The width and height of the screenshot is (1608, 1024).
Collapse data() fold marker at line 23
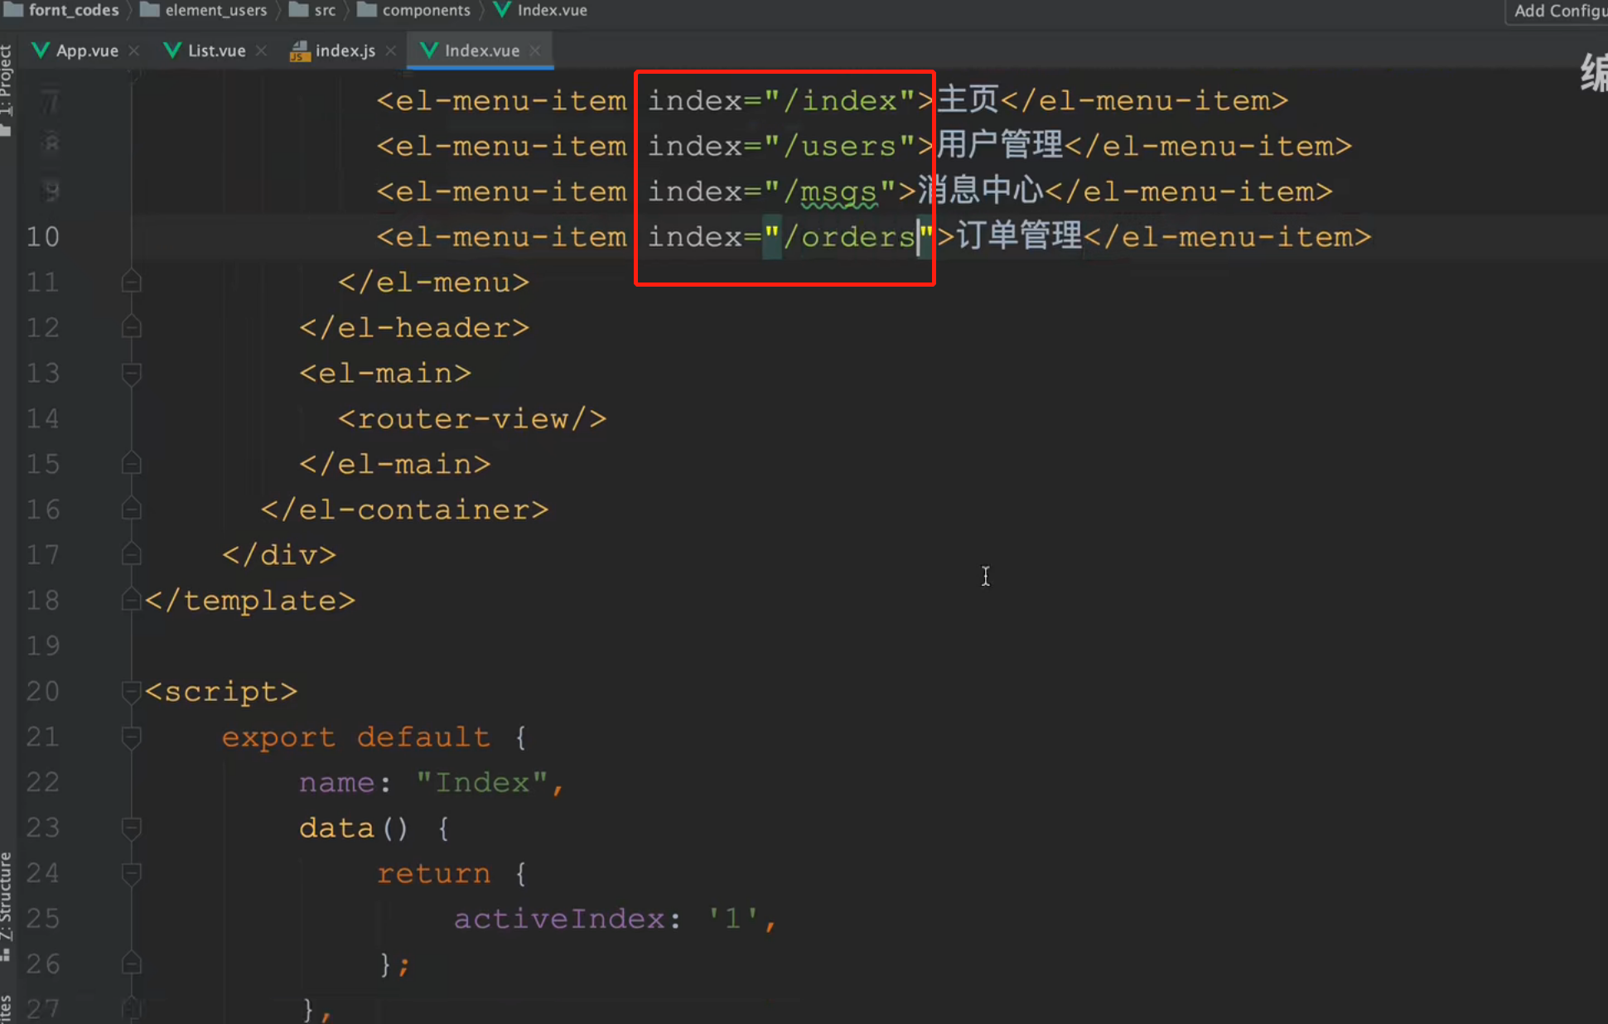click(131, 828)
